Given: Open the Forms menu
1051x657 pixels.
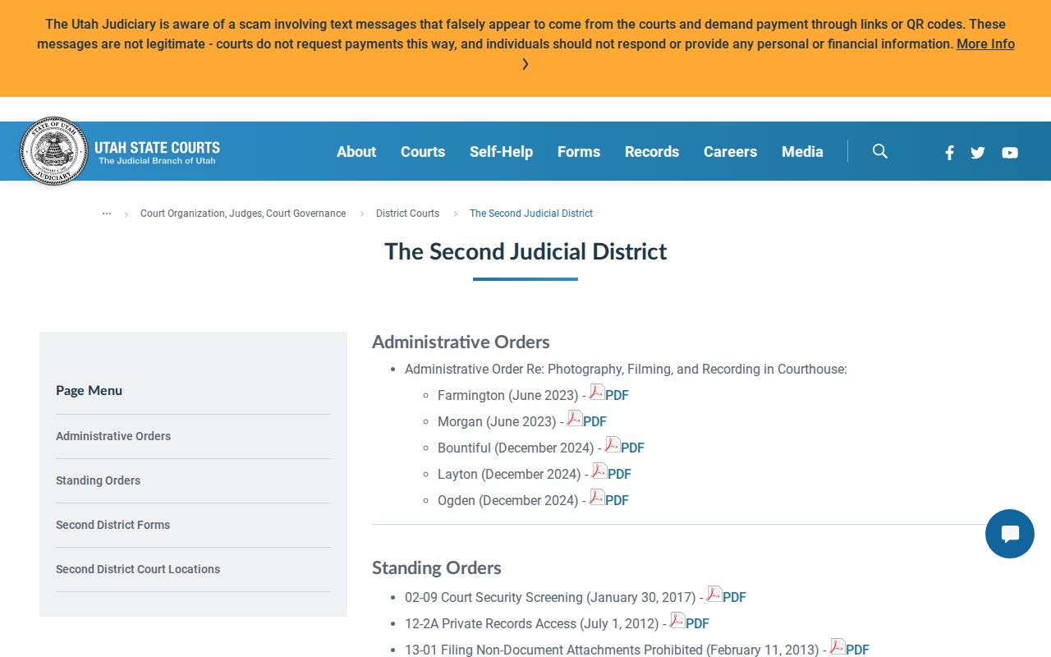Looking at the screenshot, I should click(x=579, y=152).
